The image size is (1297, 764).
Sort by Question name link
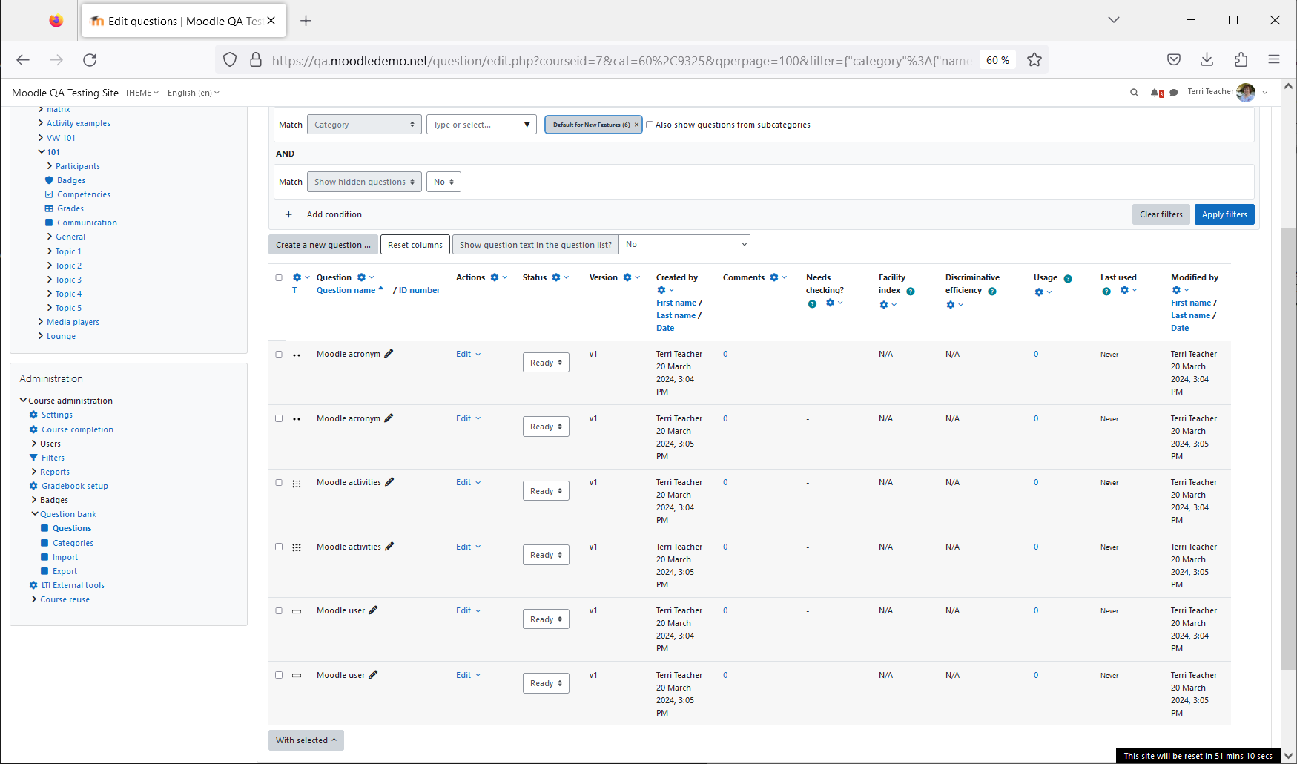346,290
